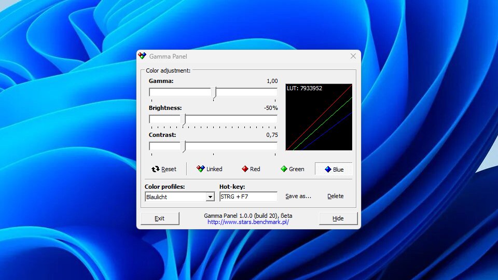Open the stars.benchmark.pl website link
Screen dimensions: 498x280
coord(248,222)
